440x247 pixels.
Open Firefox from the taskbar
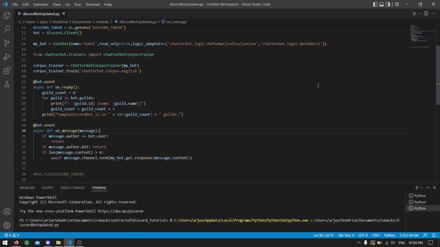[16, 243]
